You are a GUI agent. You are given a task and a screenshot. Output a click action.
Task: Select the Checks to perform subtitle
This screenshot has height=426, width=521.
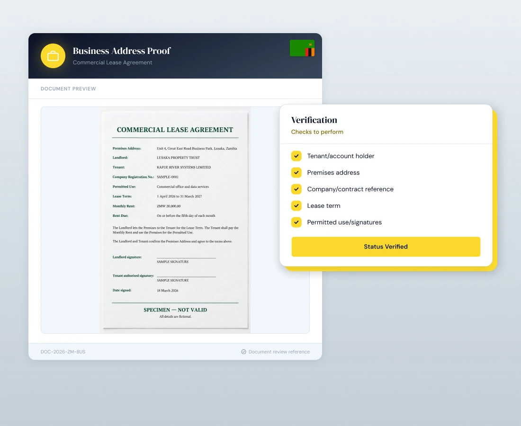pyautogui.click(x=317, y=132)
